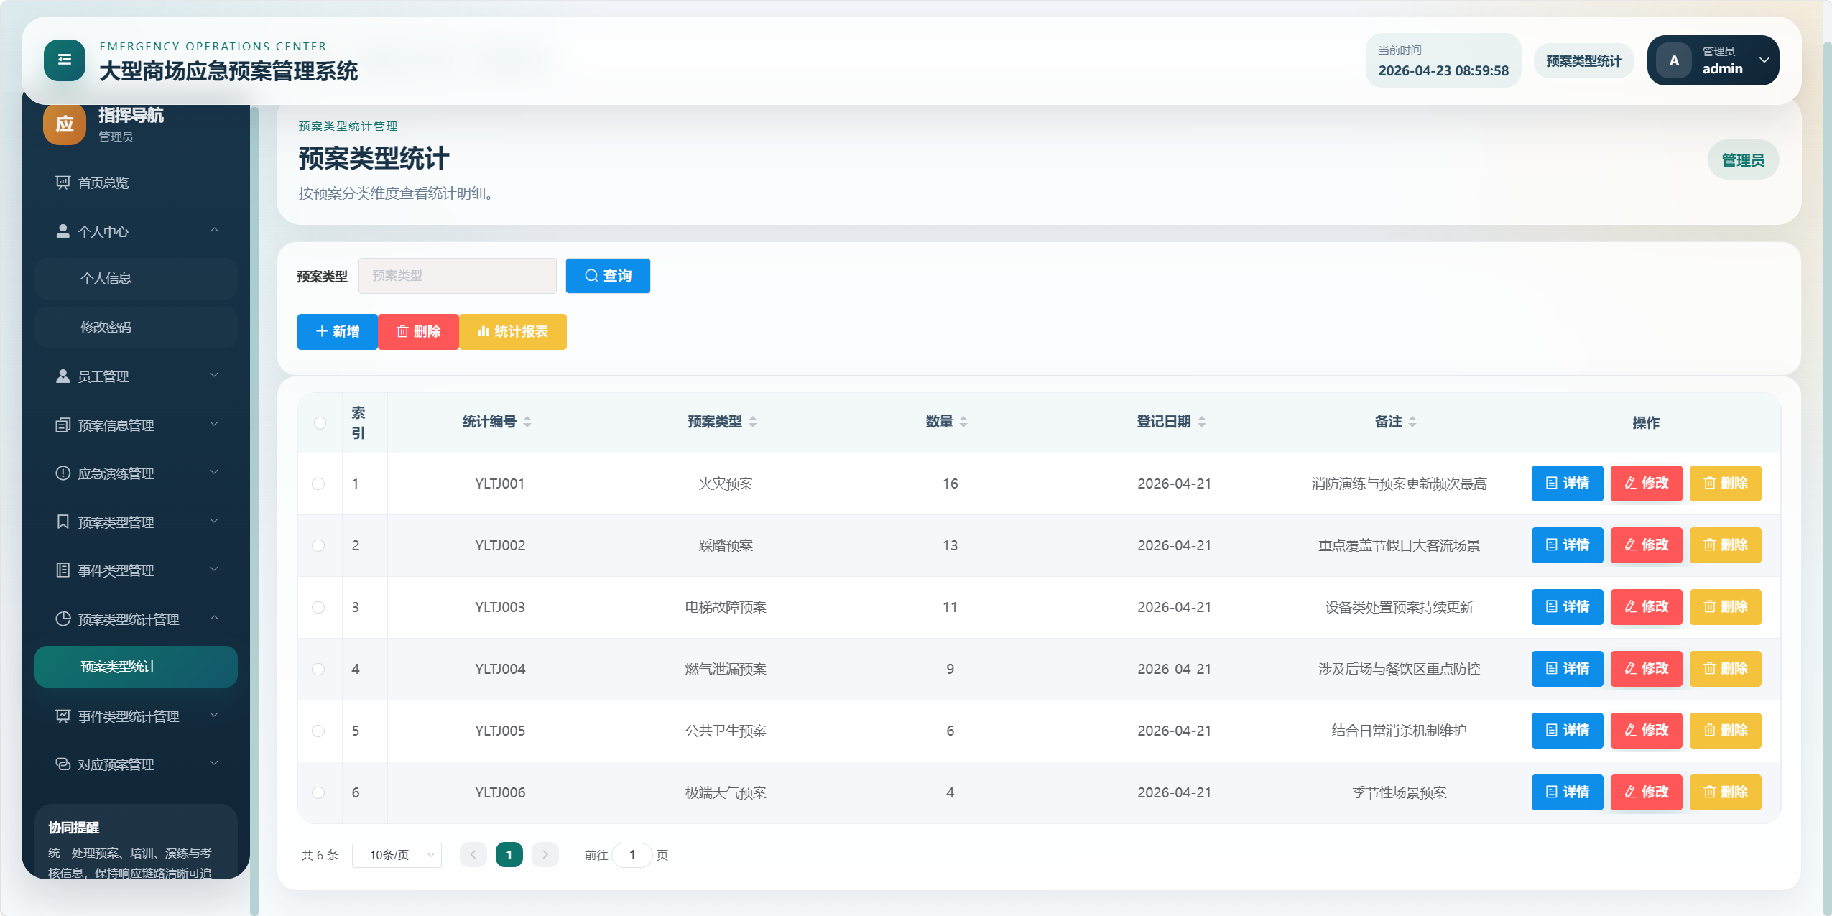
Task: Check the row 4 燃气泄漏预案 checkbox
Action: coord(318,669)
